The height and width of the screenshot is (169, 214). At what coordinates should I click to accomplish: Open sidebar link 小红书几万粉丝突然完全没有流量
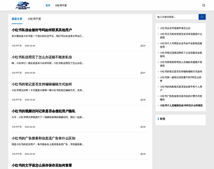pos(181,36)
